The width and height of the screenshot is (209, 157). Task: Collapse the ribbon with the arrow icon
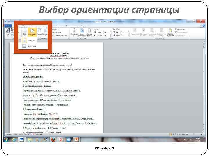201,26
